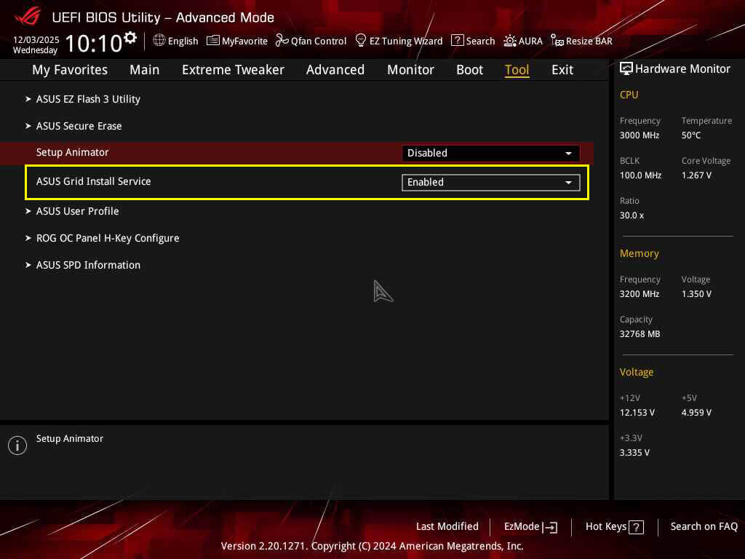Screen dimensions: 745x559
Task: Expand ASUS EZ Flash 3 Utility
Action: click(88, 99)
